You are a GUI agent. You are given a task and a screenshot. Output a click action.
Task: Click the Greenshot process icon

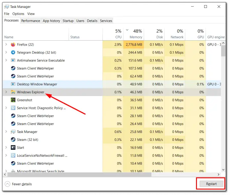pyautogui.click(x=13, y=100)
